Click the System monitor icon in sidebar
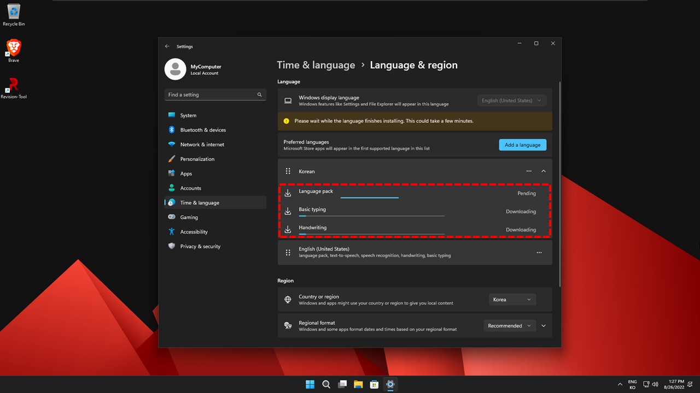Screen dimensions: 700x393 pyautogui.click(x=172, y=115)
